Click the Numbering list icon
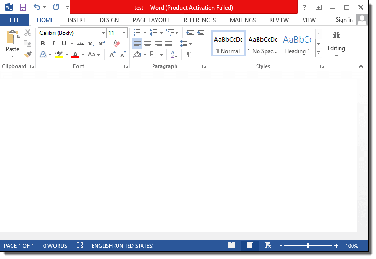 (x=153, y=33)
